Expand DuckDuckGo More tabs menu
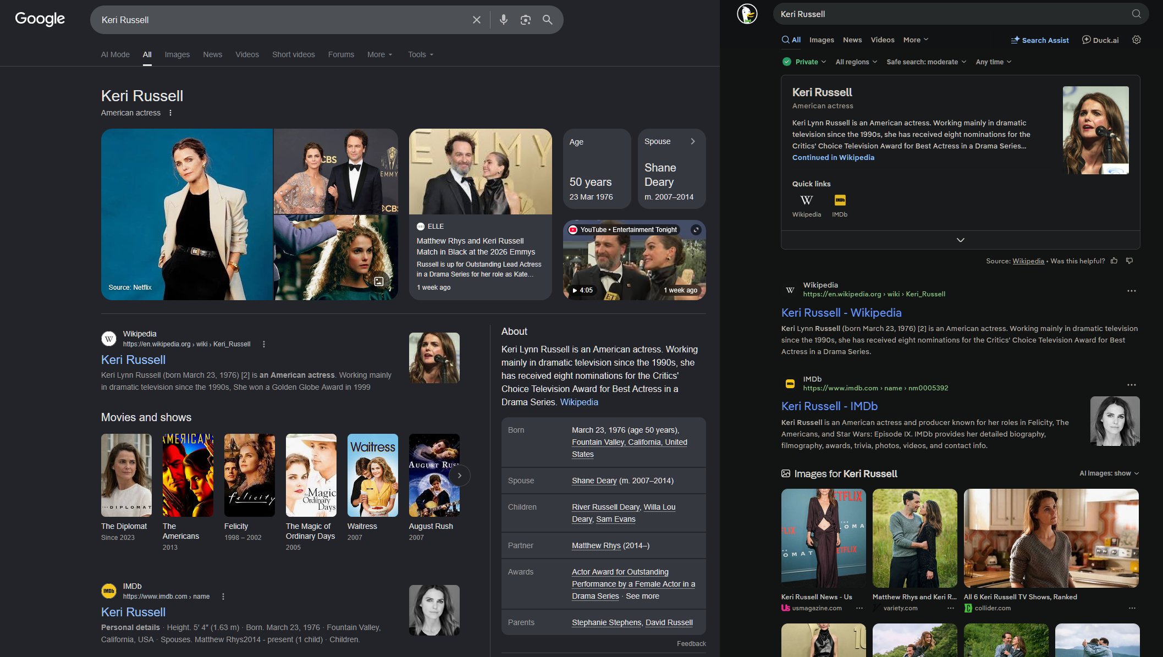Screen dimensions: 1163x657 (x=916, y=40)
